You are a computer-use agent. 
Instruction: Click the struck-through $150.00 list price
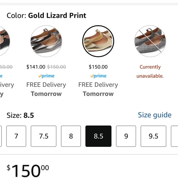(56, 67)
